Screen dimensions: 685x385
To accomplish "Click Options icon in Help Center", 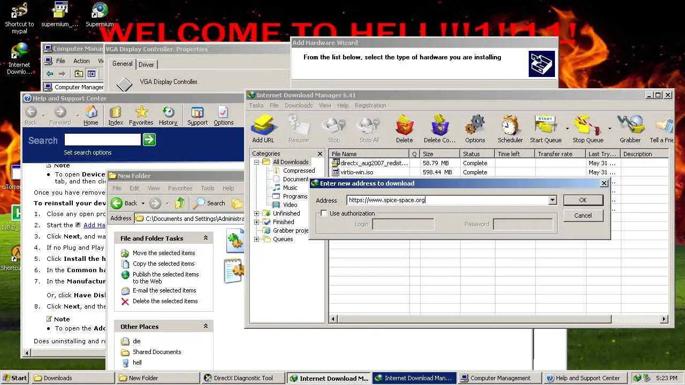I will click(x=223, y=115).
